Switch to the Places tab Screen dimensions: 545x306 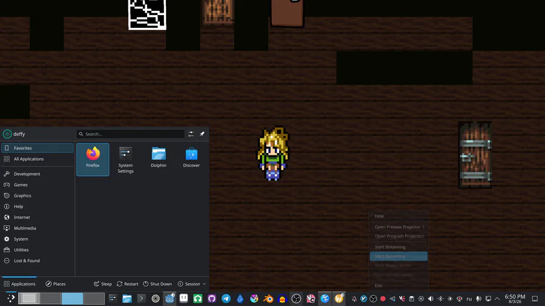point(56,284)
